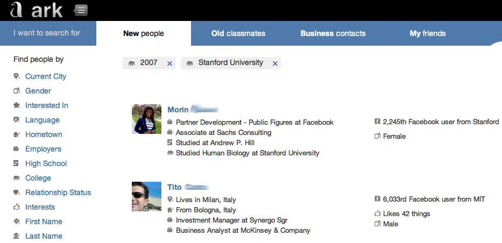Viewport: 502px width, 243px height.
Task: Filter people by Language
Action: click(x=42, y=120)
